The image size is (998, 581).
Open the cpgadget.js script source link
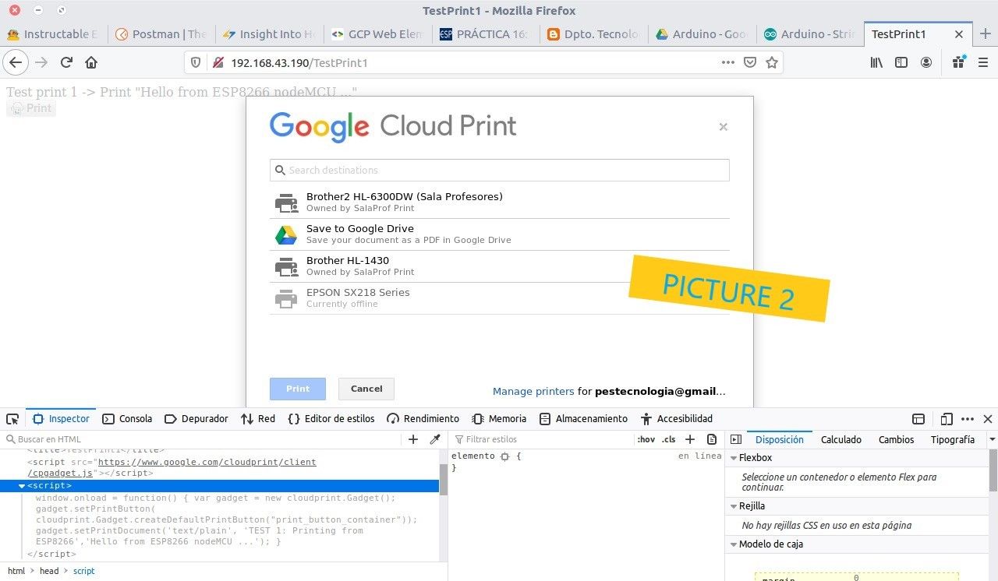point(172,467)
